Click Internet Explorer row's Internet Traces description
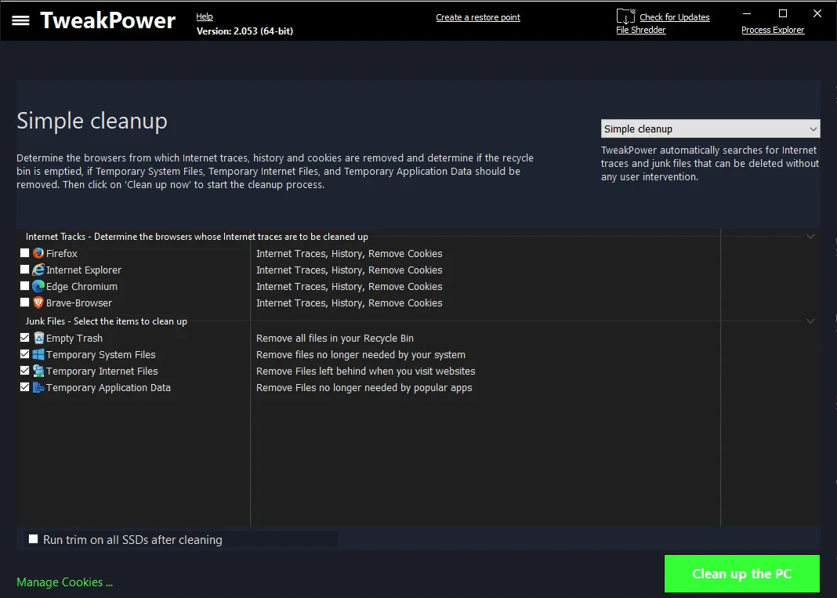837x598 pixels. (x=349, y=270)
